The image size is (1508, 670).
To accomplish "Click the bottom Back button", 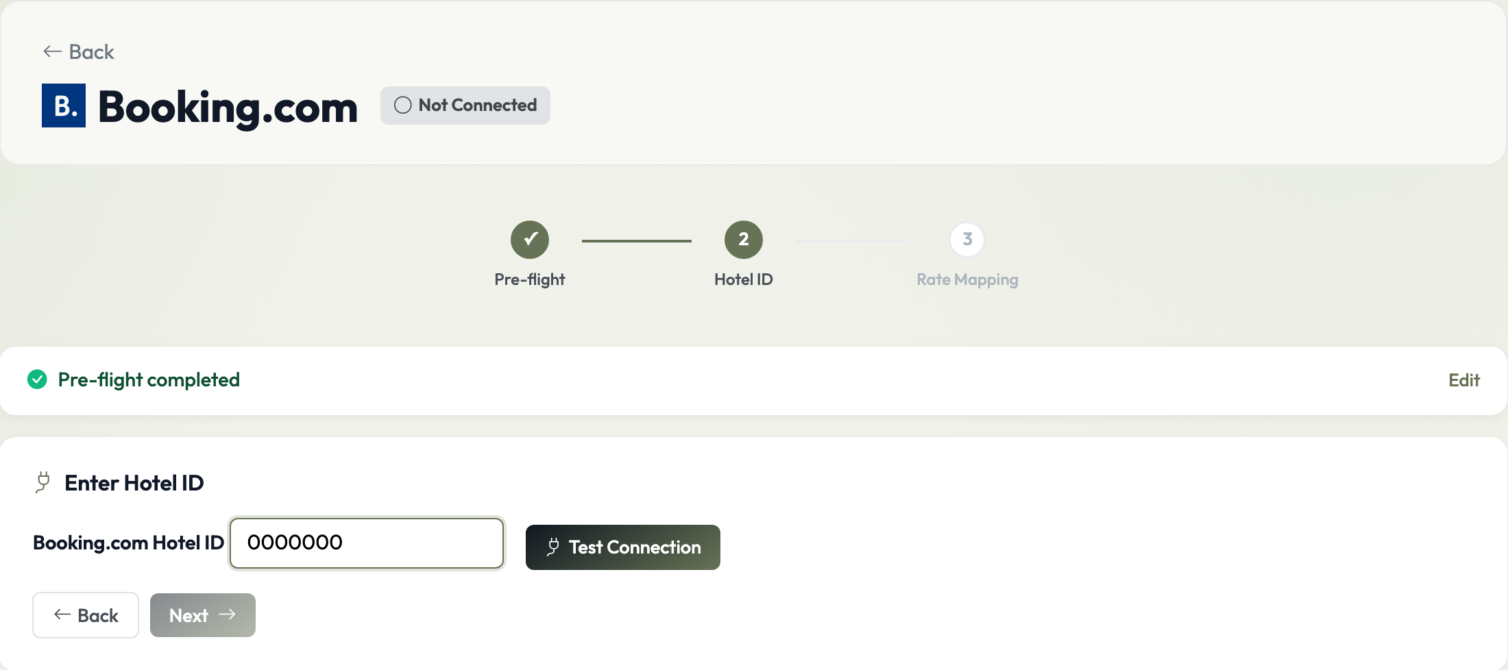I will pos(86,615).
